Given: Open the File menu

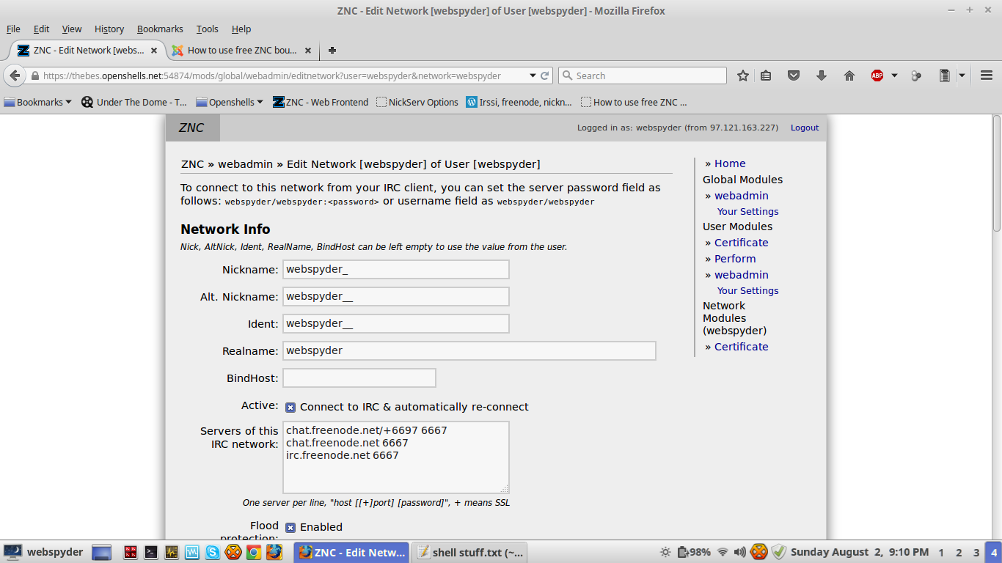Looking at the screenshot, I should [13, 29].
